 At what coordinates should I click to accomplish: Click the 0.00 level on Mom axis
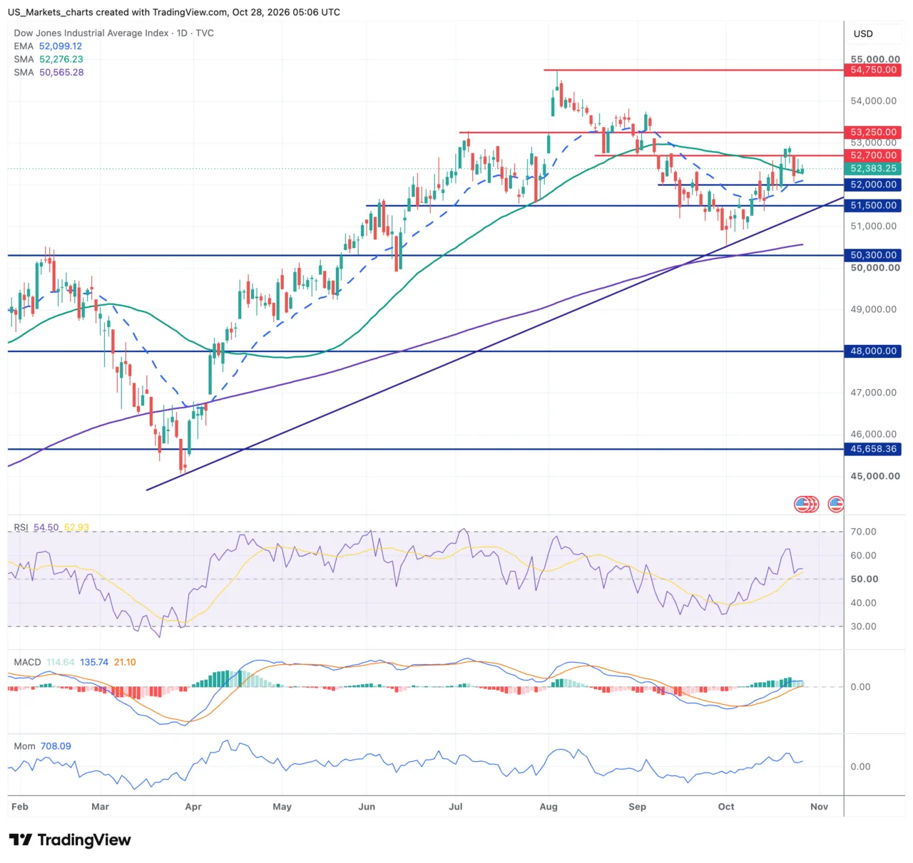860,767
